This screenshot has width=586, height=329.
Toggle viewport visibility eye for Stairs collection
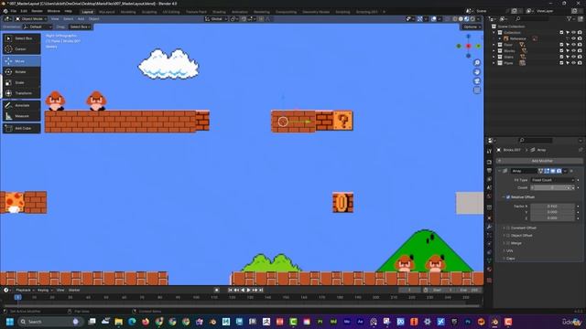pos(574,57)
